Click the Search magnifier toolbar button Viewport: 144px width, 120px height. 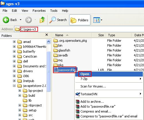(x=58, y=20)
